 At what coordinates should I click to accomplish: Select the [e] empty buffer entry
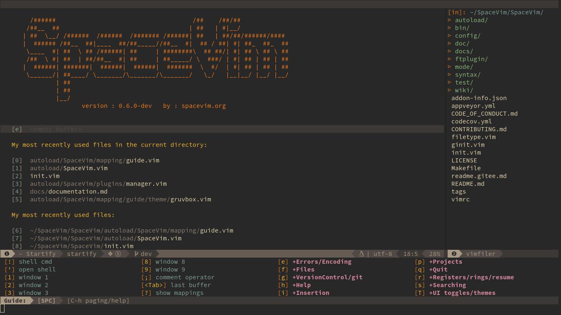pyautogui.click(x=222, y=129)
